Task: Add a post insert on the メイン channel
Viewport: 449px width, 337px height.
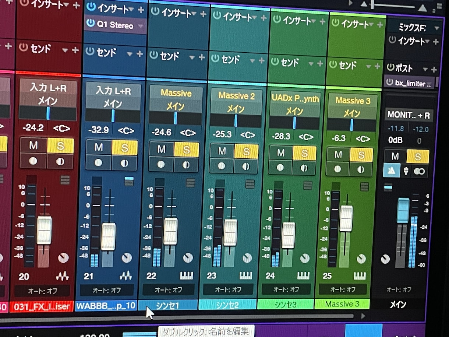Action: [434, 69]
